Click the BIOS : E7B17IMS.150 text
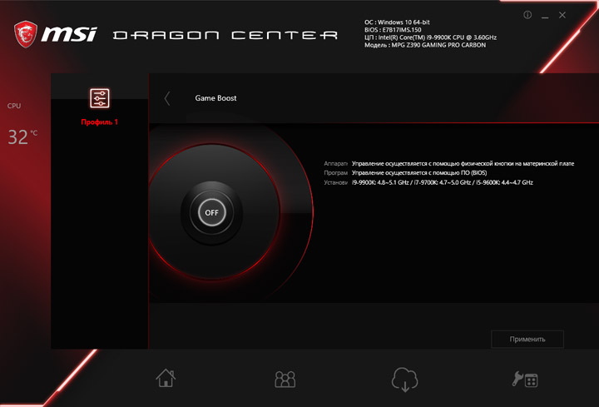This screenshot has width=599, height=407. (x=393, y=30)
